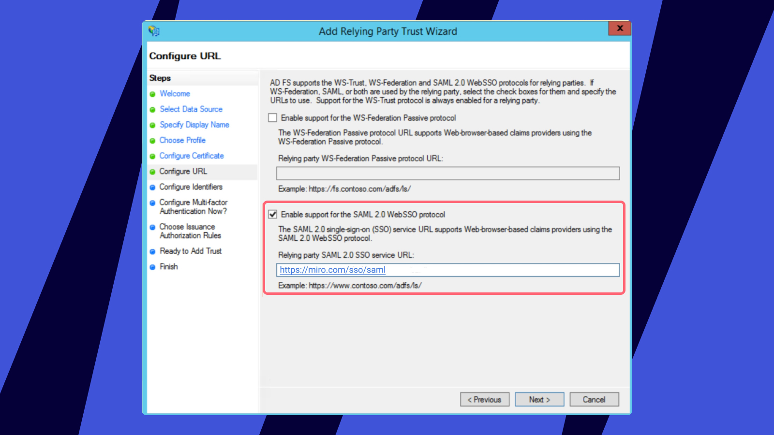Image resolution: width=774 pixels, height=435 pixels.
Task: Click 'Example: https://www.contoso.com/adfs/ls/' text
Action: coord(350,286)
